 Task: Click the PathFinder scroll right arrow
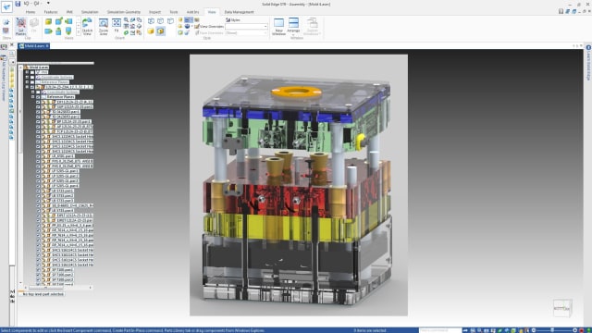(91, 288)
